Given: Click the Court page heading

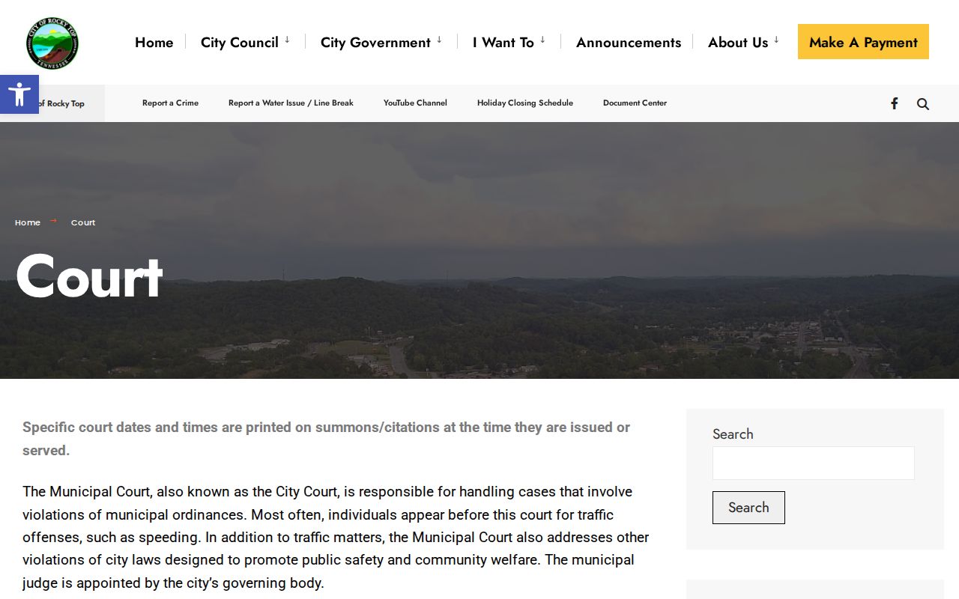Looking at the screenshot, I should 89,277.
